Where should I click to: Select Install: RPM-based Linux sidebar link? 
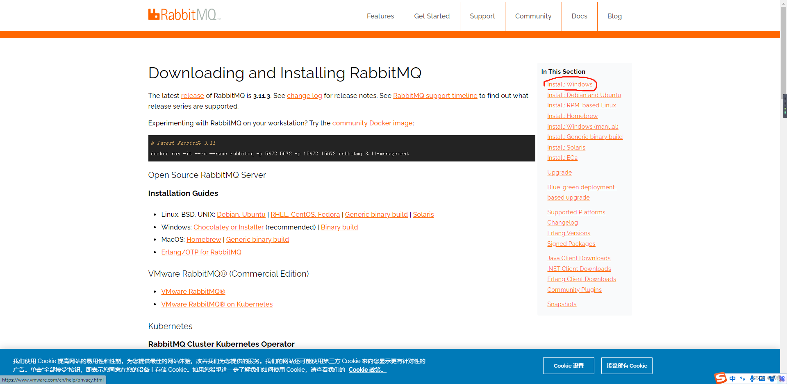click(x=581, y=105)
